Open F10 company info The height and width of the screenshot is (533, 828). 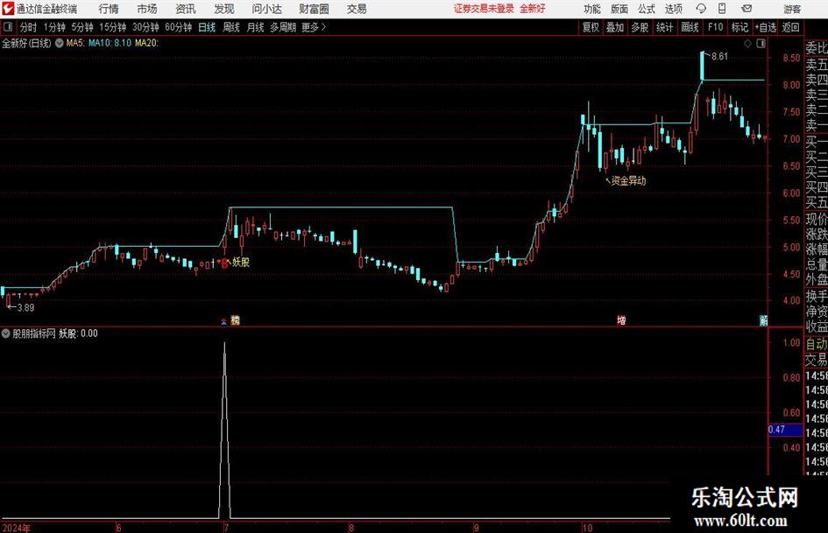tap(716, 27)
